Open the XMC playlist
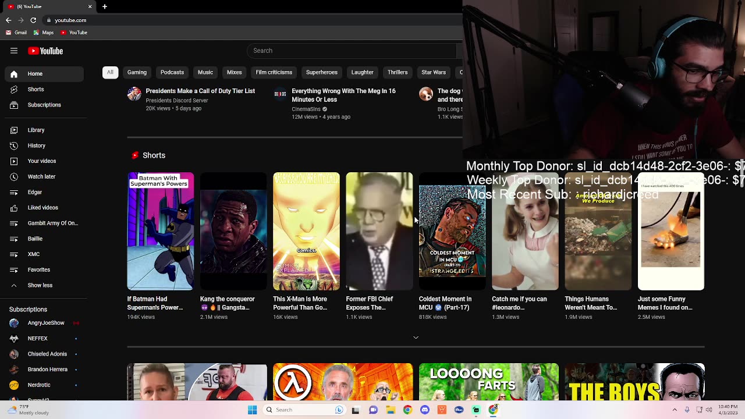The image size is (745, 419). tap(44, 254)
